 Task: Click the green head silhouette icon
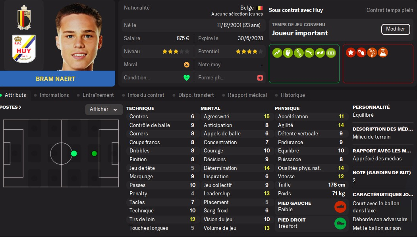[x=288, y=52]
